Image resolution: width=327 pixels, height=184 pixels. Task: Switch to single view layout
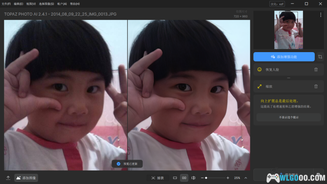pos(175,178)
